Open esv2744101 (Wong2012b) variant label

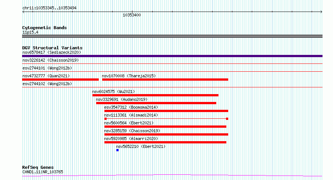[47, 68]
